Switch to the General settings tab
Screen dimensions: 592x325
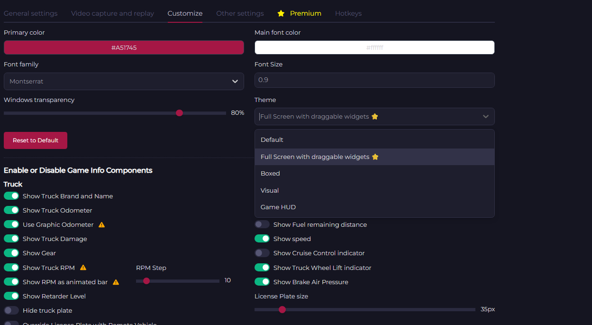pyautogui.click(x=31, y=13)
